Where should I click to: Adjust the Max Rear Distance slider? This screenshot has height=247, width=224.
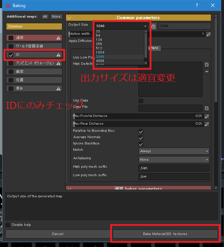138,124
